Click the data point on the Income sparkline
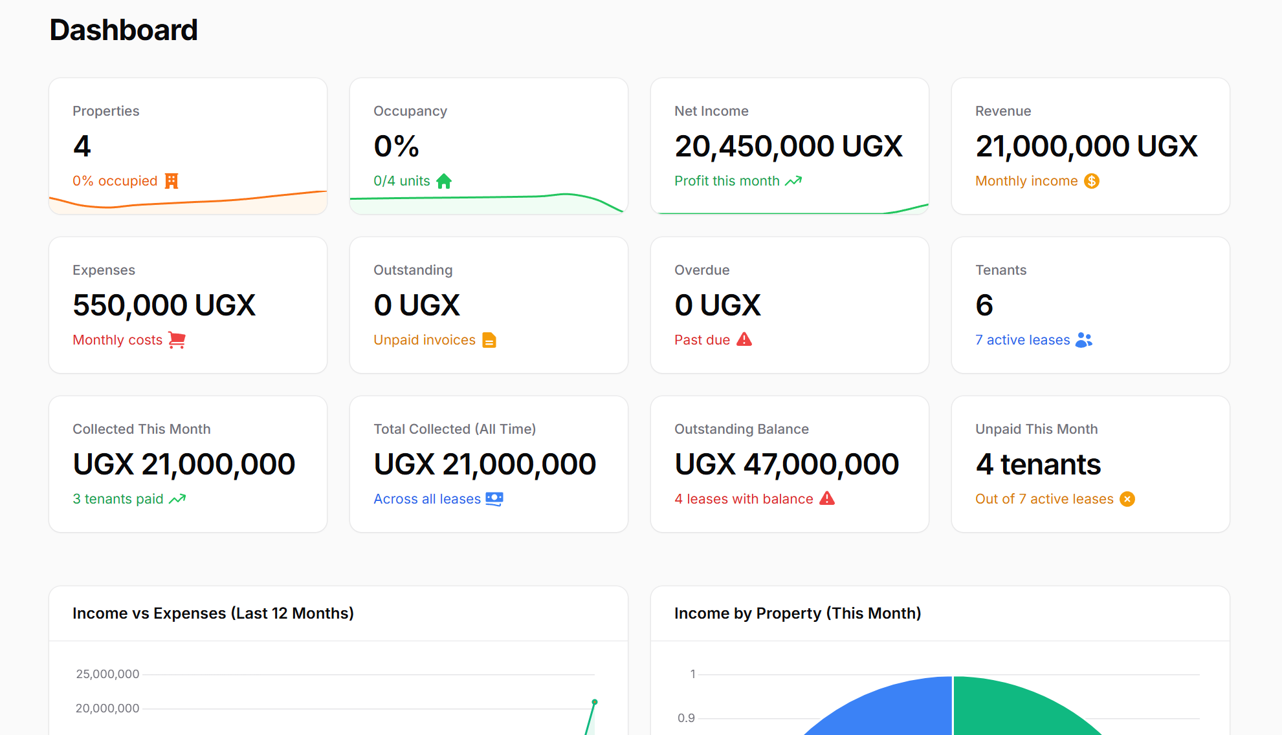This screenshot has width=1282, height=735. point(594,703)
